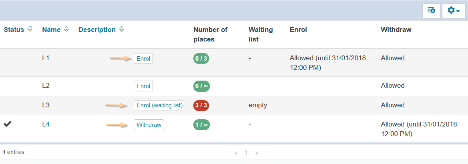Sort table by Name column header

(x=51, y=30)
